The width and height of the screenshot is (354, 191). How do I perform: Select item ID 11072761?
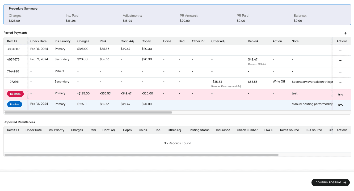[13, 82]
